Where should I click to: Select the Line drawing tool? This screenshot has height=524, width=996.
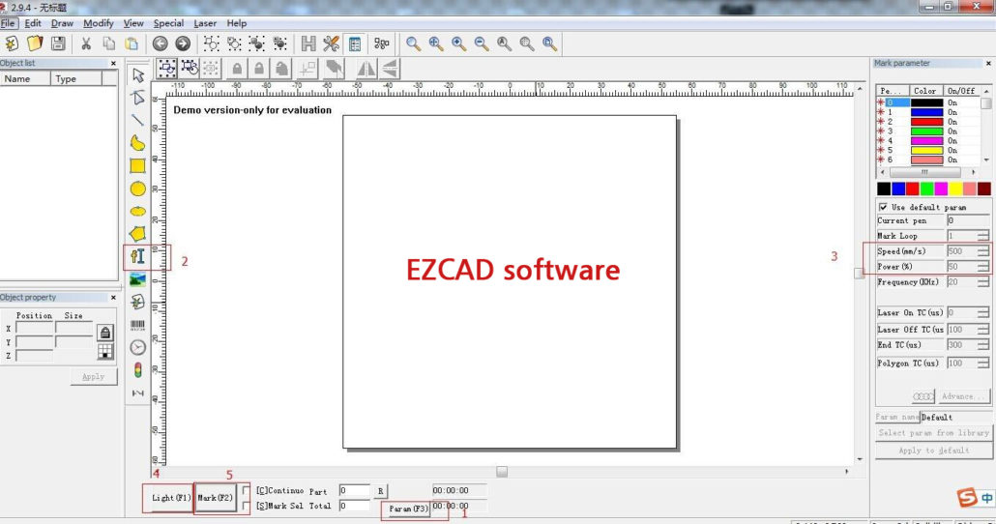coord(138,120)
